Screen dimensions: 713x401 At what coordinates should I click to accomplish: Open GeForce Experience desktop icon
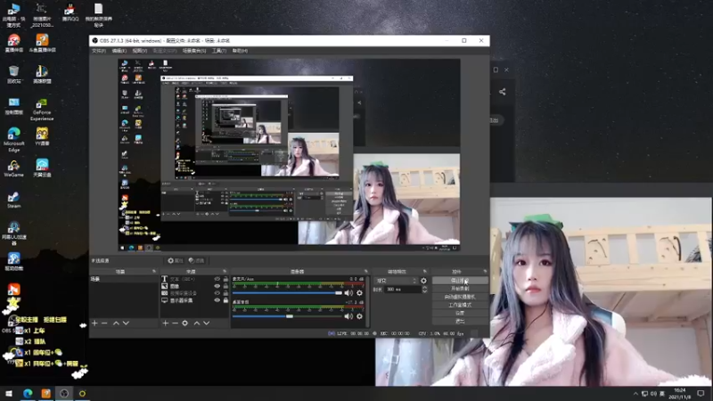[42, 110]
